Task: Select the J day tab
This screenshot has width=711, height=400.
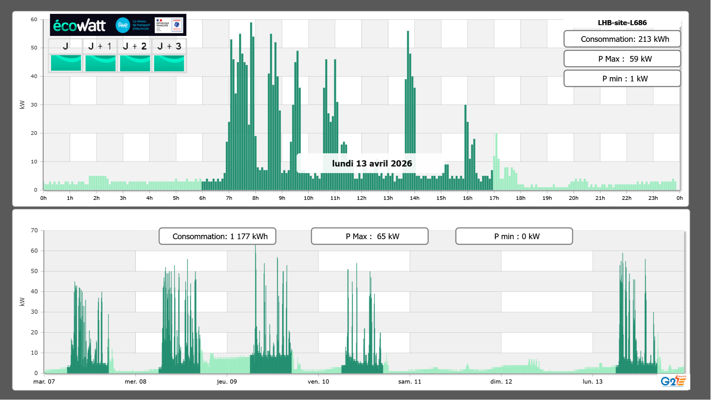Action: click(x=65, y=46)
